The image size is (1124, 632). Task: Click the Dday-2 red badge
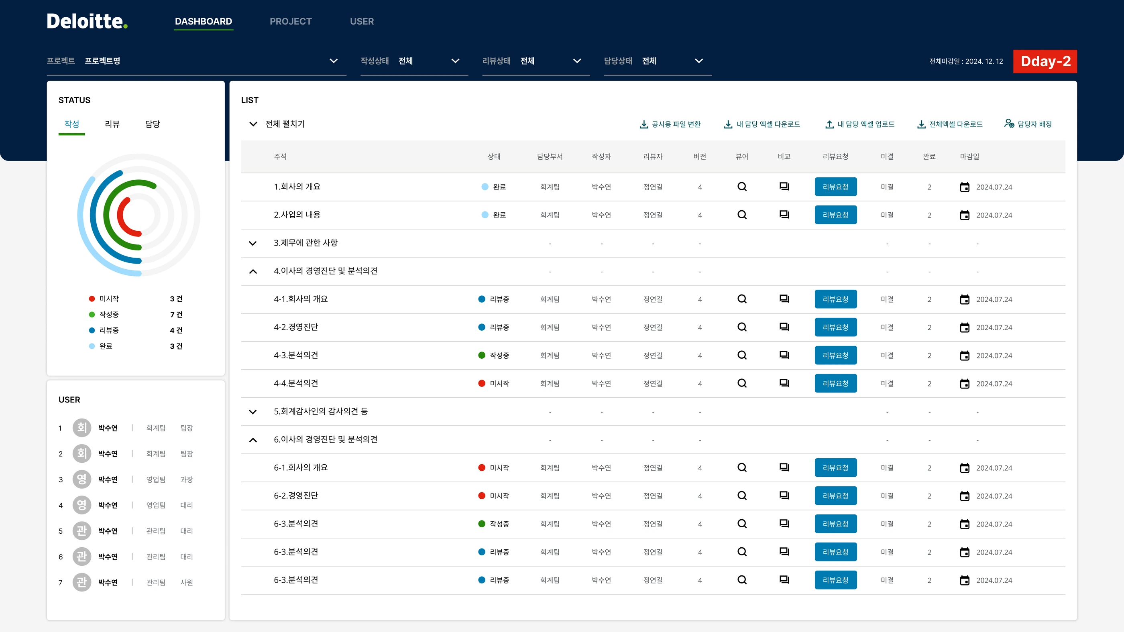(1045, 61)
